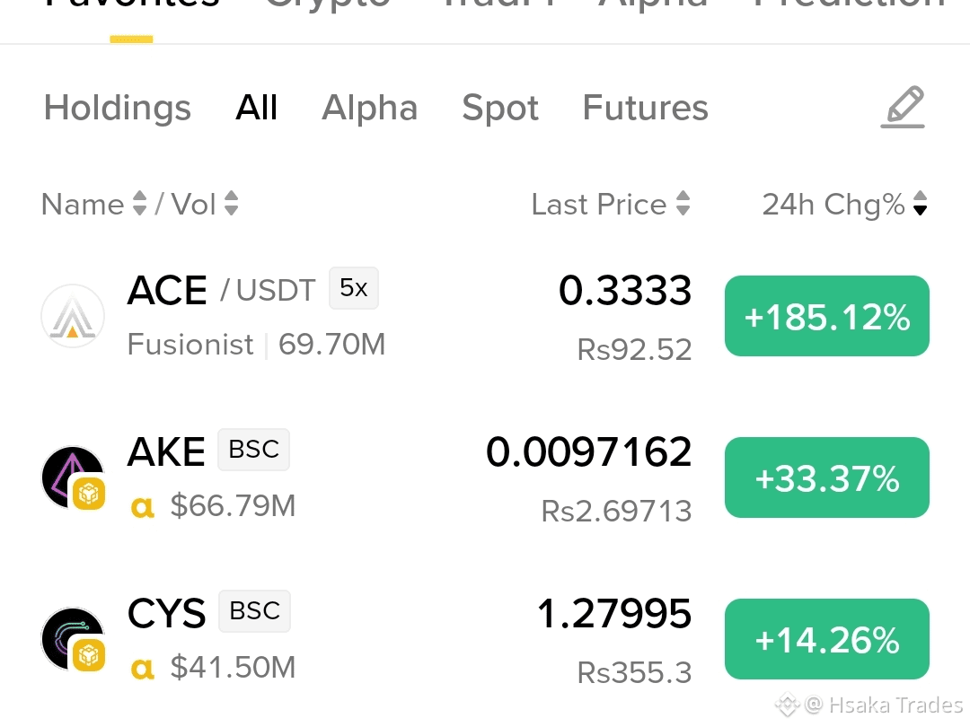Select the Alpha filter tab
Image resolution: width=970 pixels, height=727 pixels.
tap(369, 108)
